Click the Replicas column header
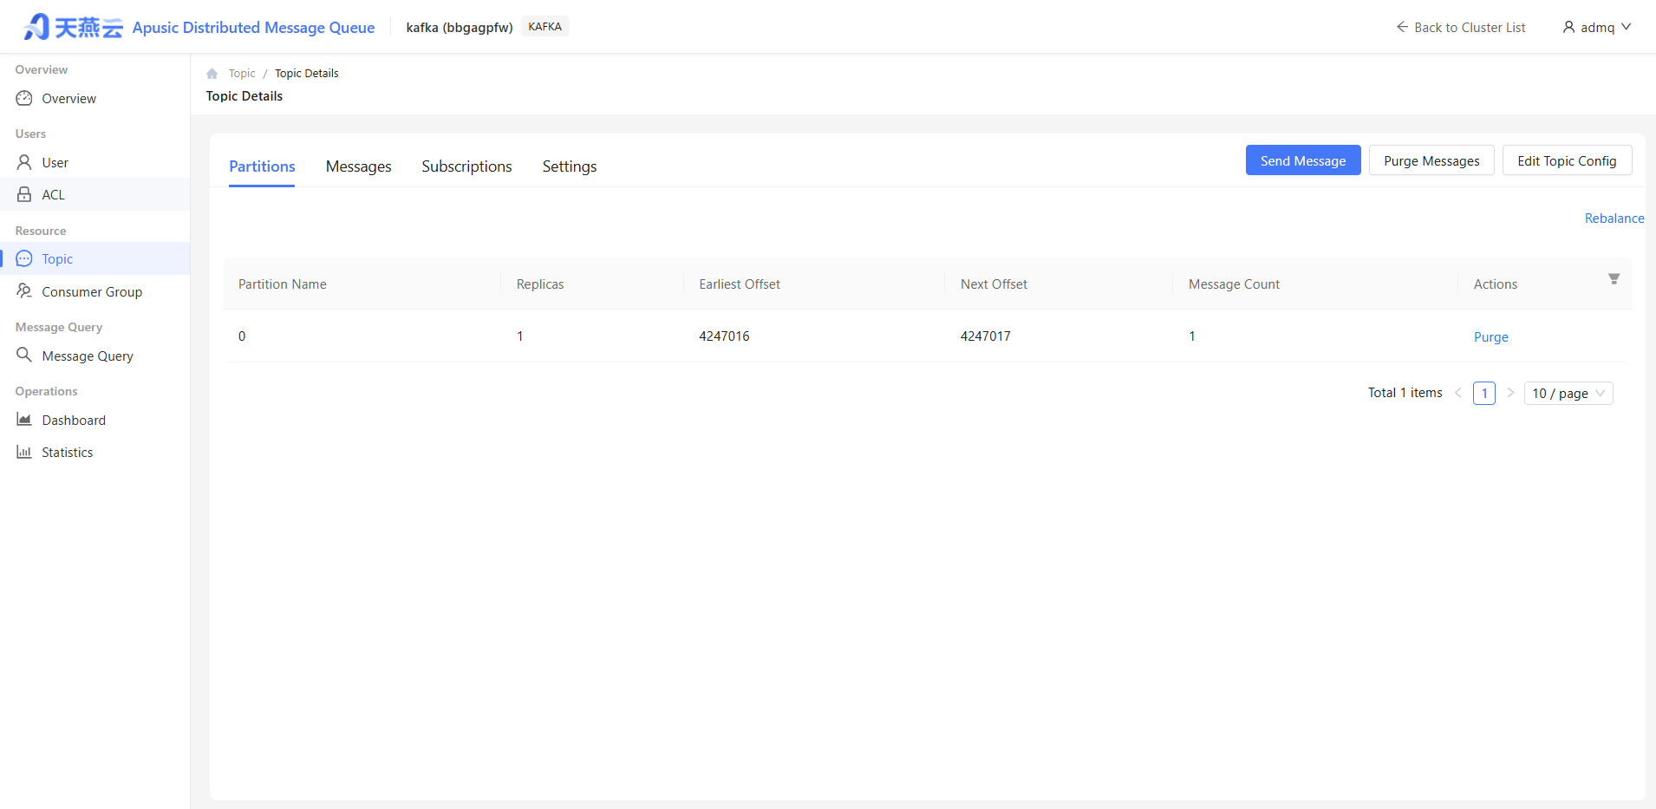1656x809 pixels. click(x=540, y=284)
